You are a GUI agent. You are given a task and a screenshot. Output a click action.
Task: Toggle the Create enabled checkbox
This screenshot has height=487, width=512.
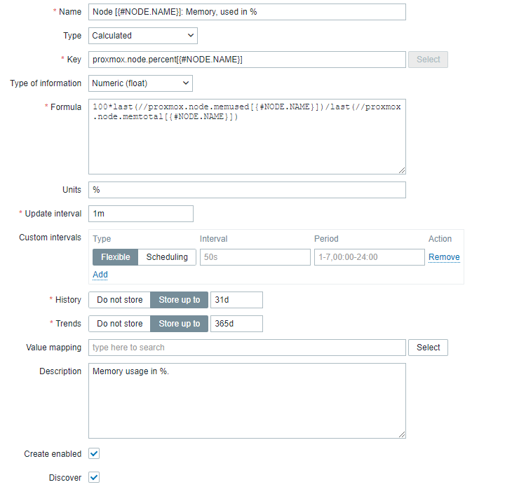click(x=94, y=453)
